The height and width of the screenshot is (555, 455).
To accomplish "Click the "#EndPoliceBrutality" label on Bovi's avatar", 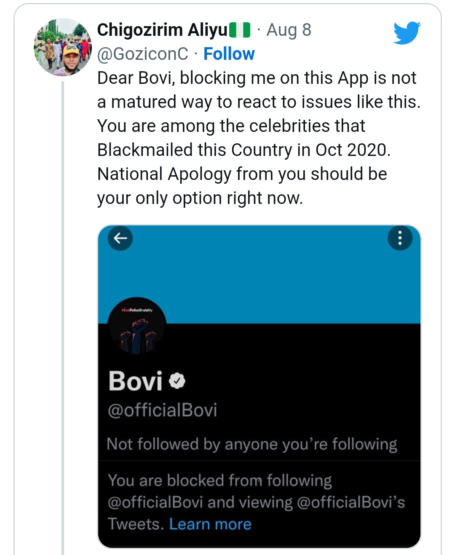I will tap(137, 310).
